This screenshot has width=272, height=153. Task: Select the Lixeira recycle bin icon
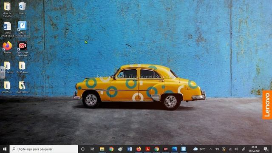(x=22, y=8)
